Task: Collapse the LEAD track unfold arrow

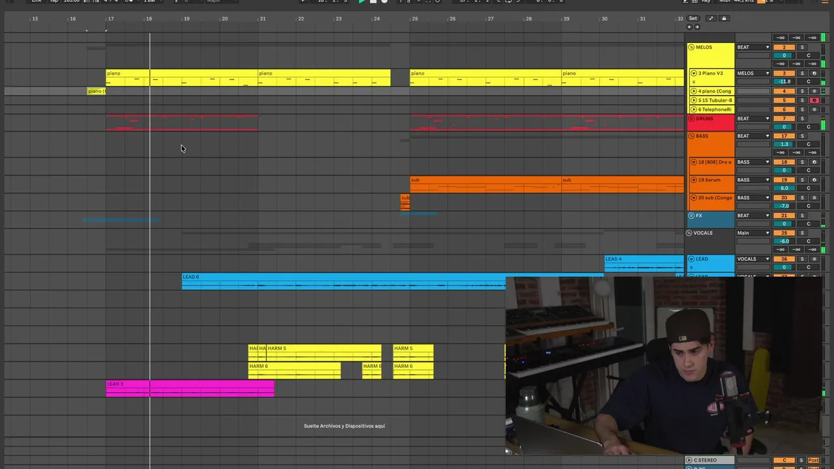Action: pos(691,259)
